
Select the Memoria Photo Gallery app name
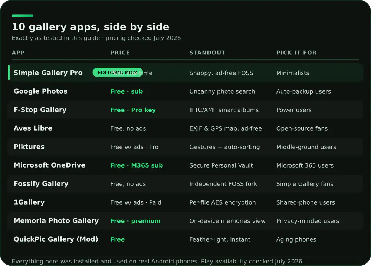tap(56, 221)
